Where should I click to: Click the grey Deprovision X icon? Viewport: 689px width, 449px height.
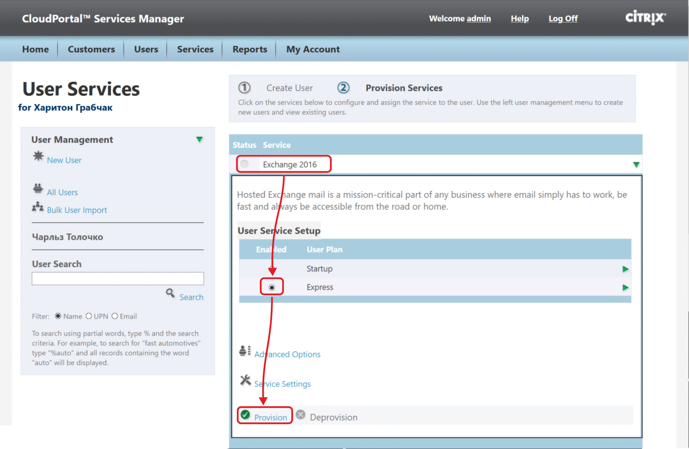point(301,415)
